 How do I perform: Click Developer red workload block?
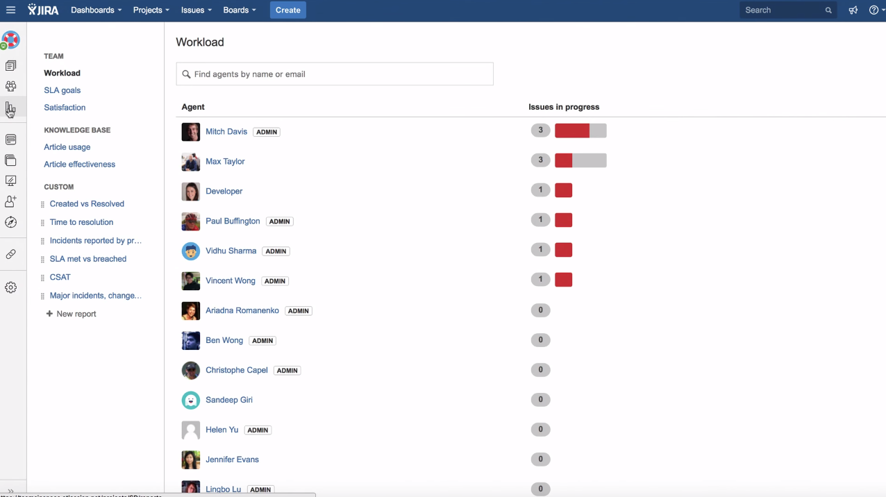coord(563,190)
